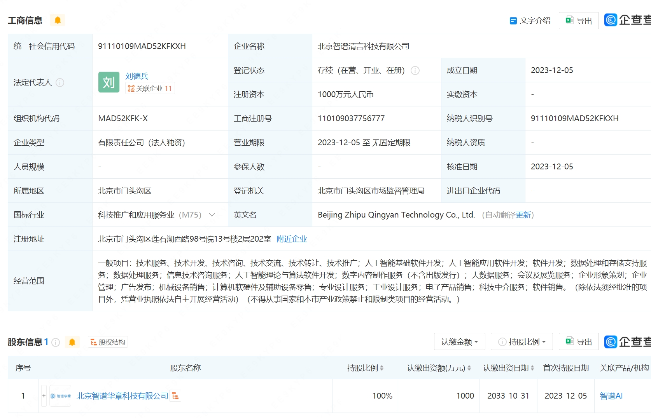Click 认缴出资日期 value 2033-10-31
Screen dimensions: 651x418
508,396
